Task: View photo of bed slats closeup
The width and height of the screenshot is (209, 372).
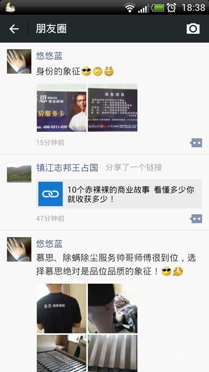Action: click(x=113, y=353)
